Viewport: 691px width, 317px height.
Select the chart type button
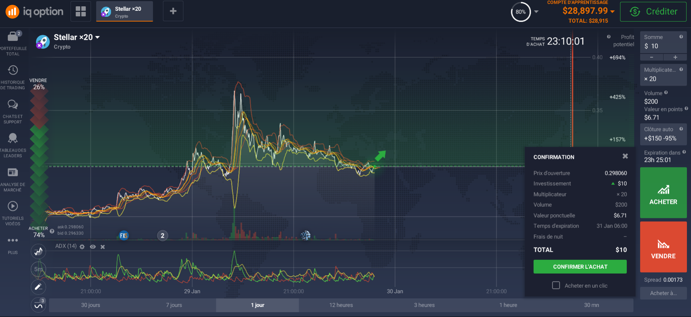[38, 252]
